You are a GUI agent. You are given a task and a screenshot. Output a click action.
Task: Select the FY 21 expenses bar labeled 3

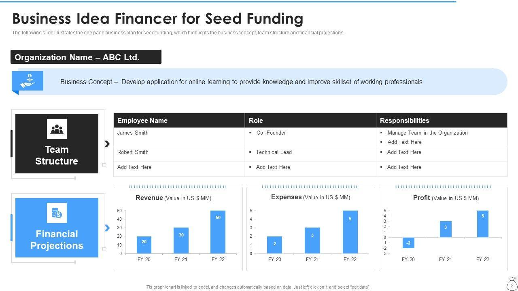[312, 240]
